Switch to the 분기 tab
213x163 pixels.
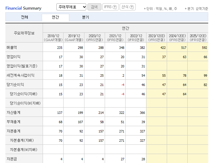pos(85,17)
